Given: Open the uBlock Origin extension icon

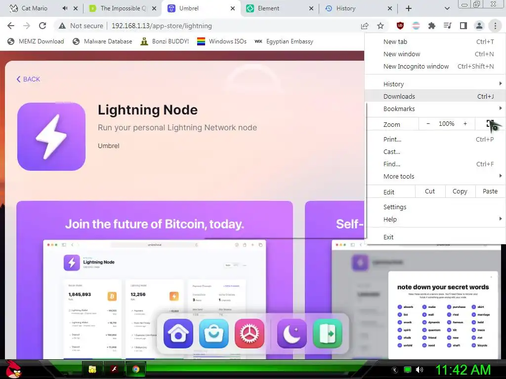Looking at the screenshot, I should [400, 26].
